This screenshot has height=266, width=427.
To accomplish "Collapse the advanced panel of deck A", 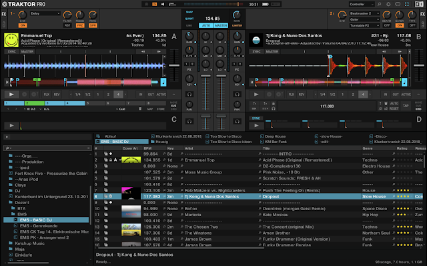I will 173,94.
